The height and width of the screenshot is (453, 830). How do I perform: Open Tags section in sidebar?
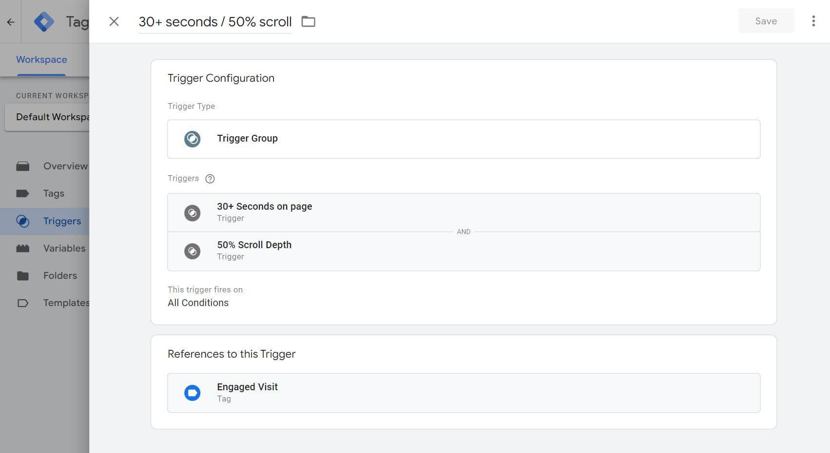coord(54,193)
